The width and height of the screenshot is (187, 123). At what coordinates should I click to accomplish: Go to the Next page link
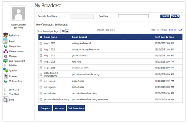pos(173,30)
